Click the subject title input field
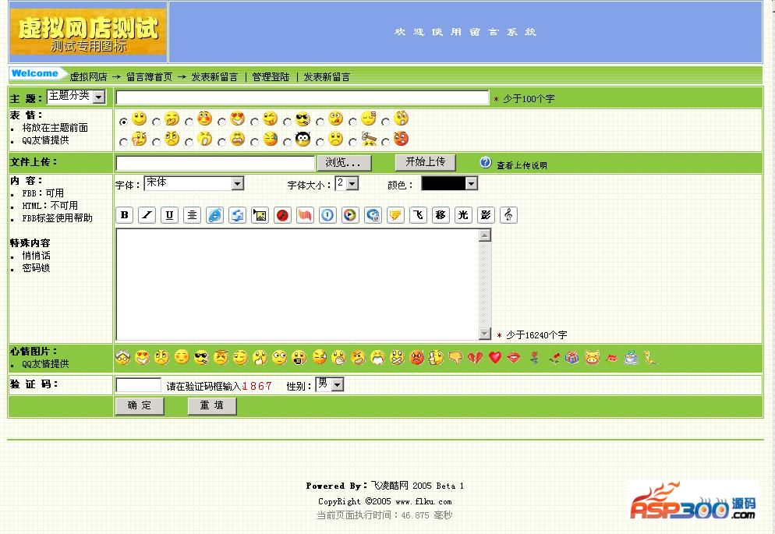Viewport: 775px width, 534px height. click(302, 97)
